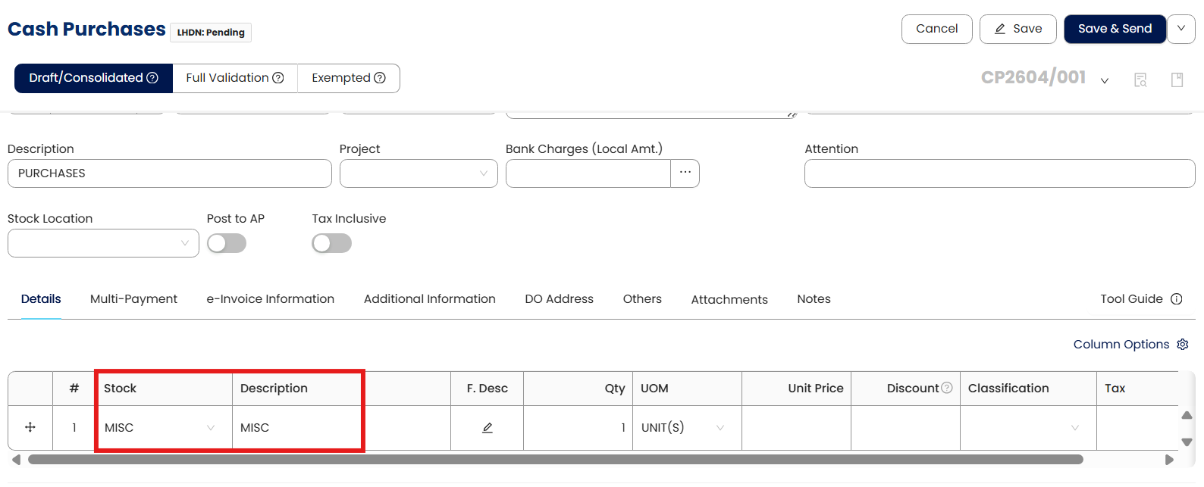The height and width of the screenshot is (487, 1204).
Task: Open the e-Invoice Information tab
Action: 271,299
